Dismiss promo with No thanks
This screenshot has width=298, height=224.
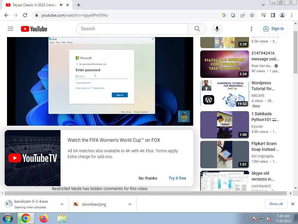click(x=148, y=178)
